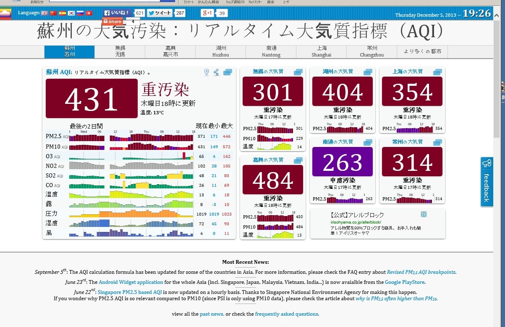
Task: Open 'why is PM2.5 often higher than PM10' link
Action: 396,299
